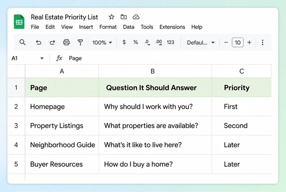Select the Question It Should Answer cell
This screenshot has height=192, width=286.
coord(155,87)
